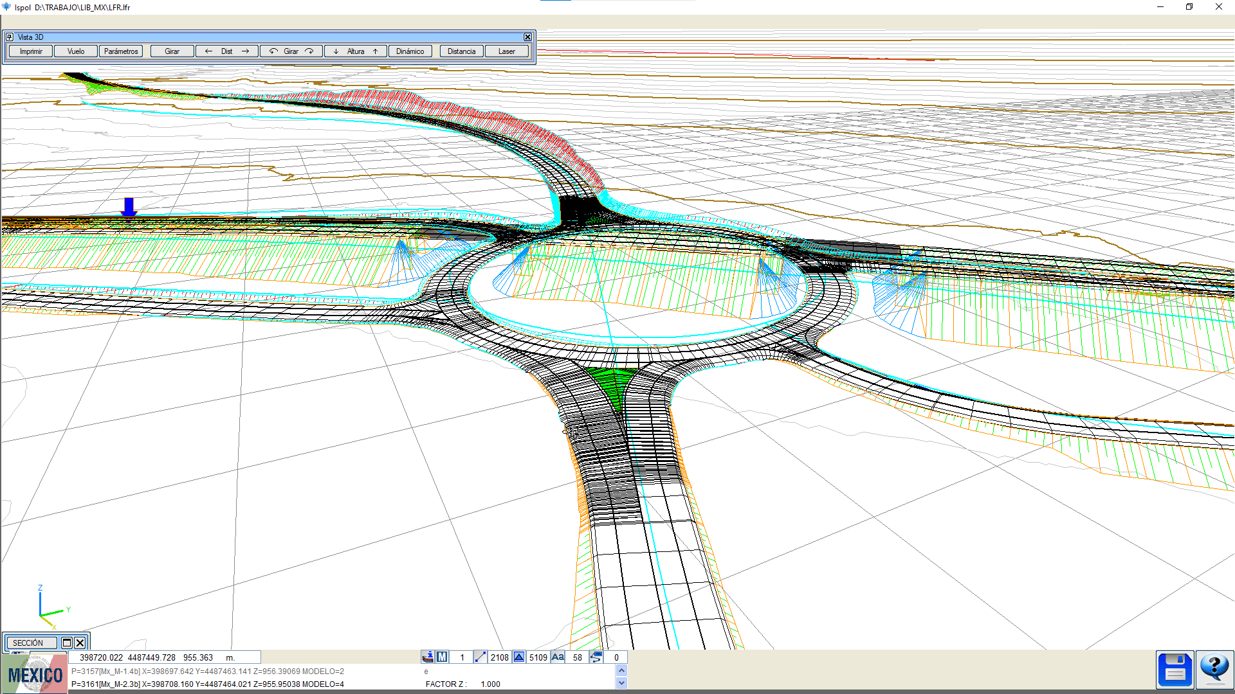
Task: Click the blue M icon in status bar
Action: pyautogui.click(x=442, y=657)
